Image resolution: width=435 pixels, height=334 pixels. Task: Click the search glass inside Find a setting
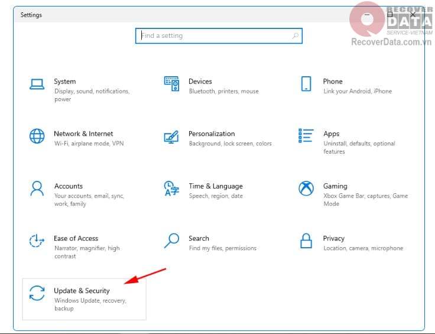pos(295,35)
